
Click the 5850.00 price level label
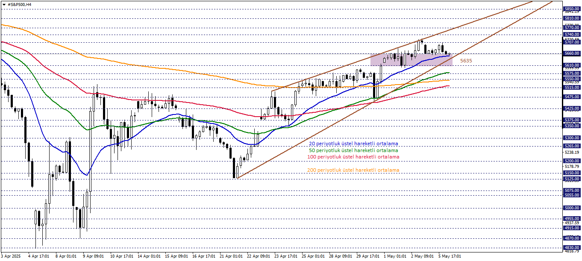(572, 9)
